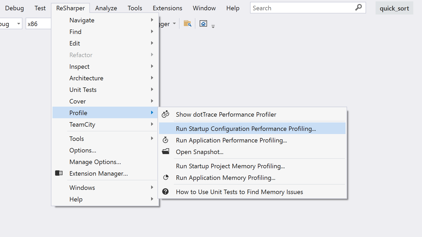Click the Extension Manager icon
The image size is (422, 237).
[x=59, y=173]
